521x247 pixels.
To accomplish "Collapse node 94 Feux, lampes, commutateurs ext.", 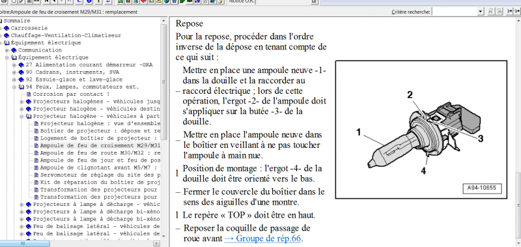I will (x=14, y=87).
